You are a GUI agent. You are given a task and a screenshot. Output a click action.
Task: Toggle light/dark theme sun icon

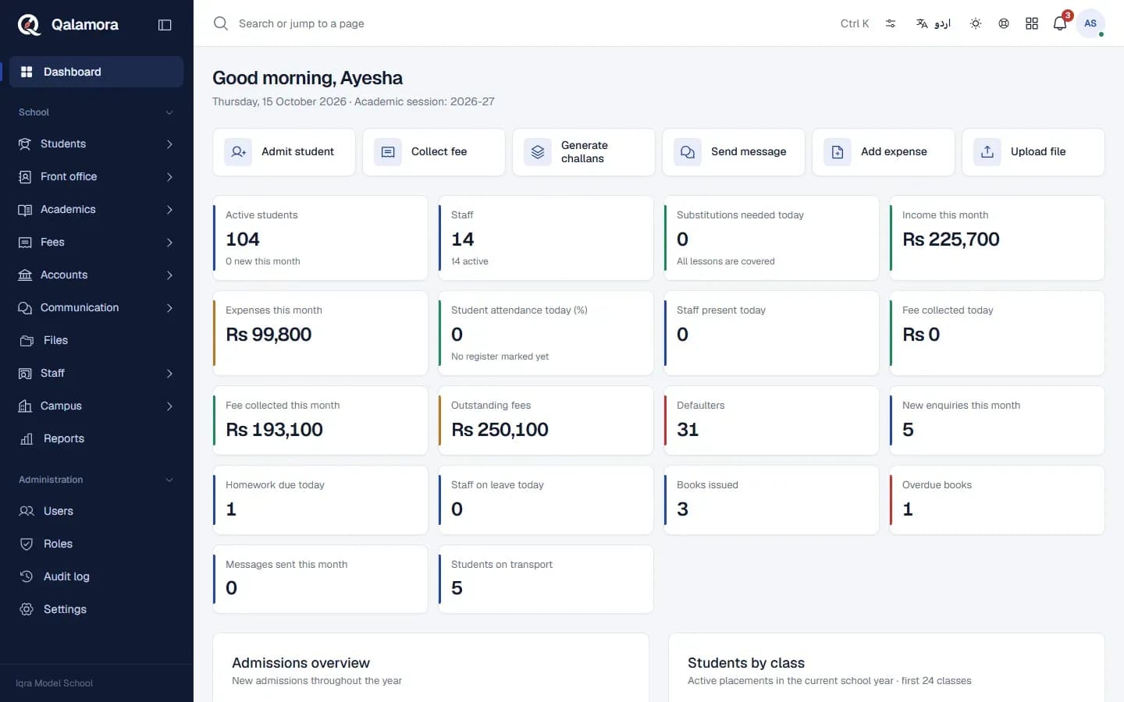976,23
